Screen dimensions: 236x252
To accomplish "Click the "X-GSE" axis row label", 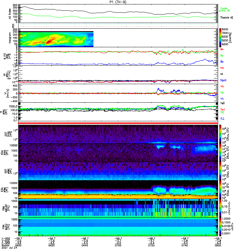I will click(x=6, y=238).
